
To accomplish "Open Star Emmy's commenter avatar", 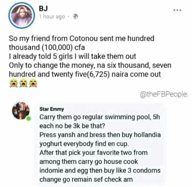I will point(21,111).
